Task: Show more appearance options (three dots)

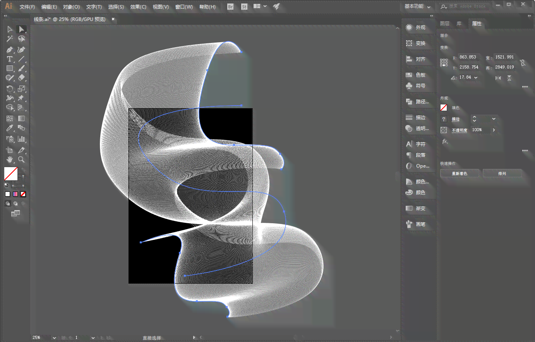Action: tap(525, 150)
